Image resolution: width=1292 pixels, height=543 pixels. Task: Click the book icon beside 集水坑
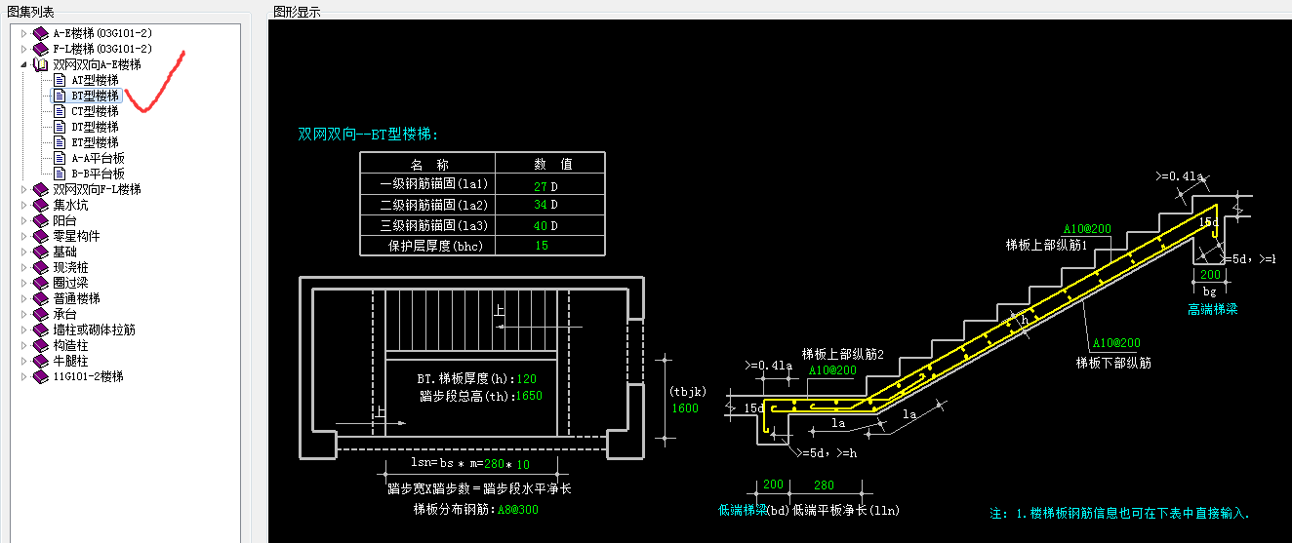[x=41, y=205]
